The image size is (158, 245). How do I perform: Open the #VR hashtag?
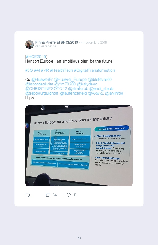pyautogui.click(x=45, y=70)
